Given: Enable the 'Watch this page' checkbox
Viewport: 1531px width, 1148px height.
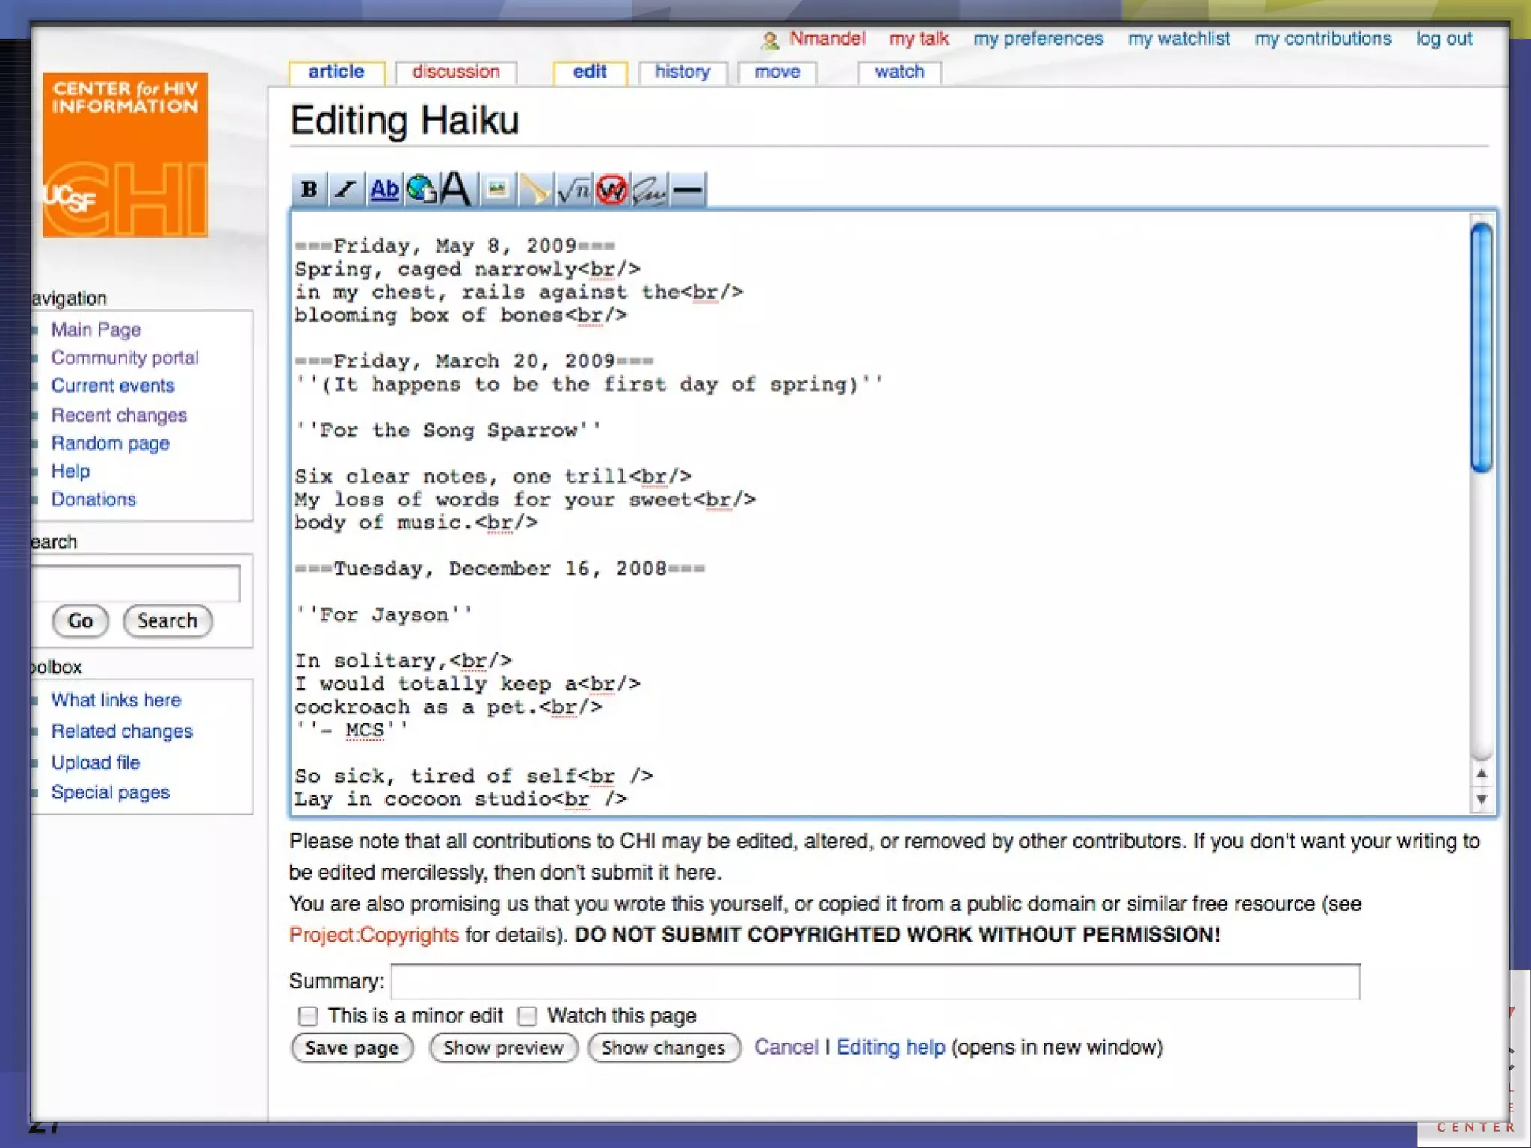Looking at the screenshot, I should click(528, 1016).
